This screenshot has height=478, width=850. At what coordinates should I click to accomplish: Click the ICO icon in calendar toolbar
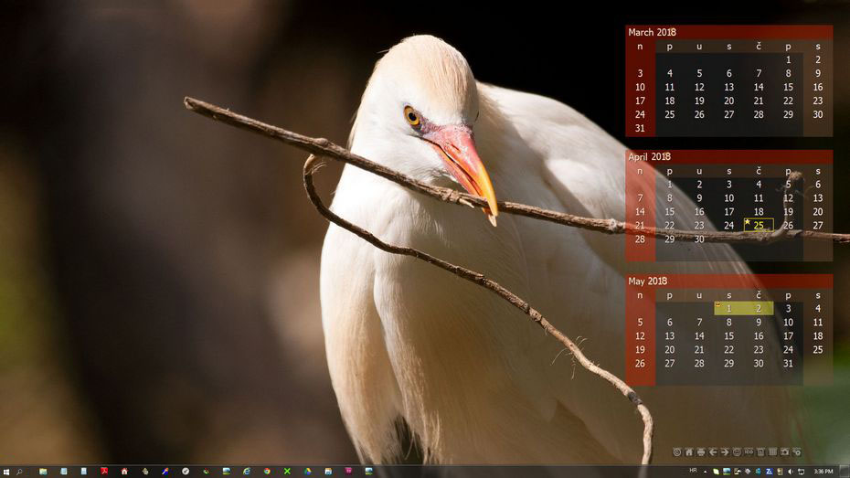tap(749, 451)
